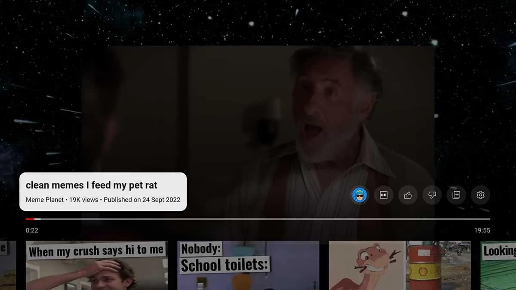This screenshot has width=516, height=290.
Task: Click the 19:55 total duration label
Action: (x=482, y=230)
